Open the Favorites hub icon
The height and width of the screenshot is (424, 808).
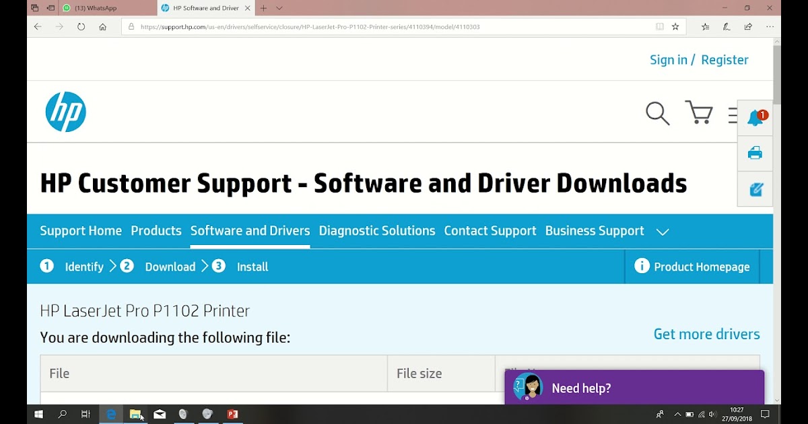[705, 27]
